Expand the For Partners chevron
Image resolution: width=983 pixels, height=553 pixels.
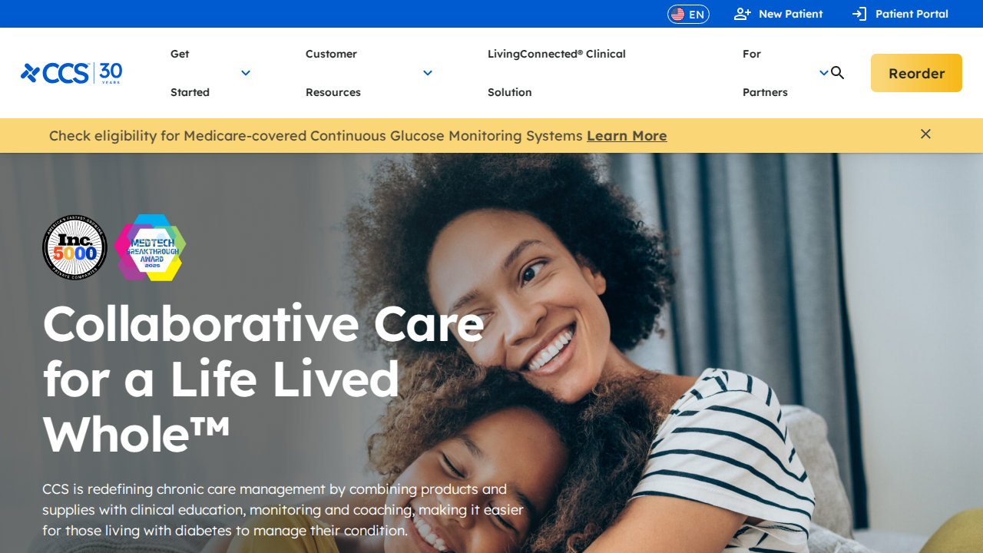pyautogui.click(x=824, y=73)
